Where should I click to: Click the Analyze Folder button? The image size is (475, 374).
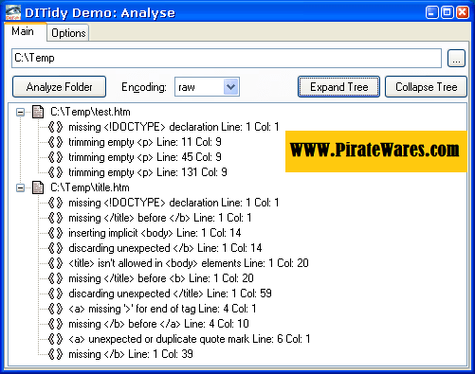[x=59, y=87]
